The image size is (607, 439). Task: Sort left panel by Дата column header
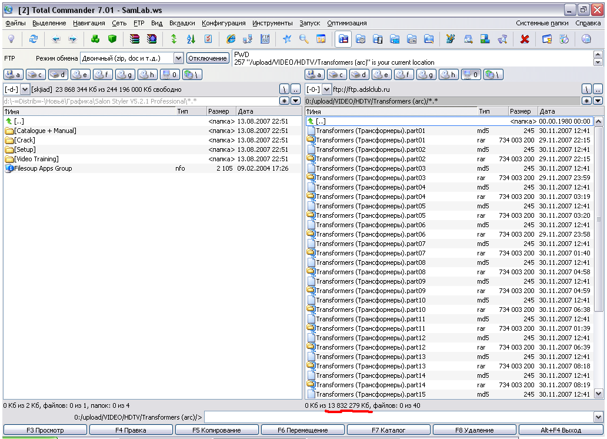[x=269, y=111]
